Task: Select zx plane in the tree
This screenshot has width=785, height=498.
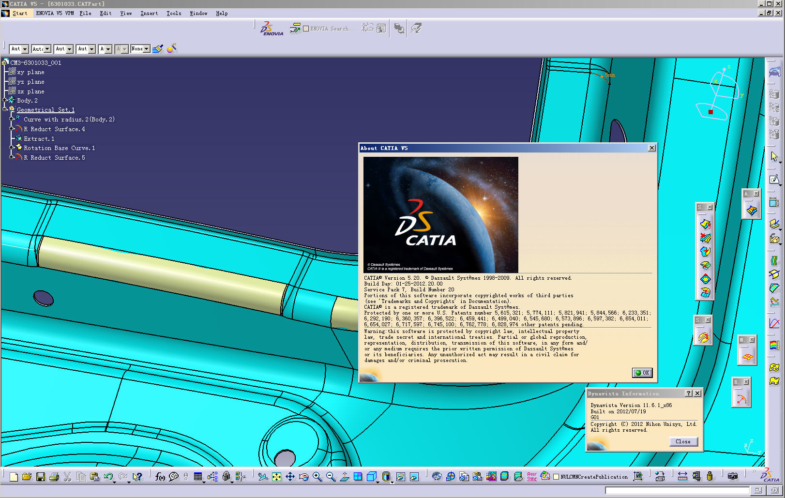Action: tap(30, 91)
